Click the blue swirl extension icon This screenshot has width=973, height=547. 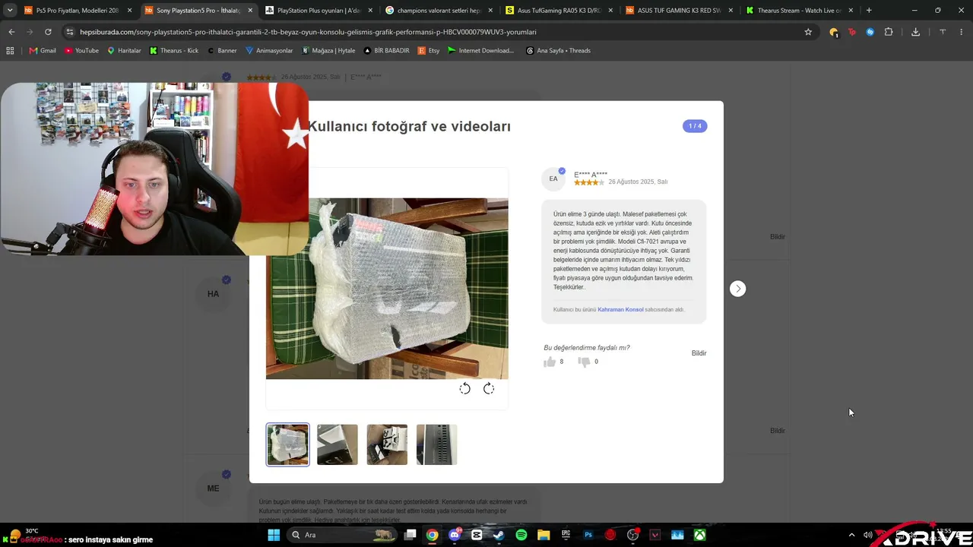click(x=870, y=32)
